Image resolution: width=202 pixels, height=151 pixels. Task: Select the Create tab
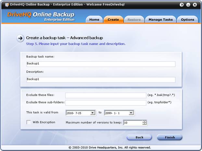tap(113, 19)
